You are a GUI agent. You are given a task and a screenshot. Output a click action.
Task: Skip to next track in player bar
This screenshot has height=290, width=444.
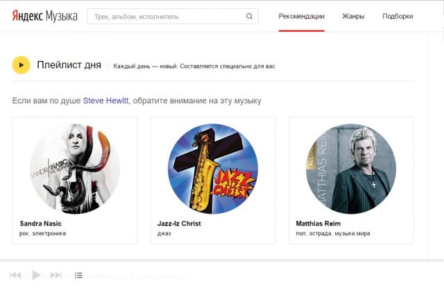pyautogui.click(x=55, y=275)
